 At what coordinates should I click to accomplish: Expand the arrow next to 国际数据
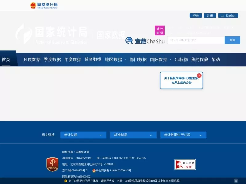click(x=170, y=59)
